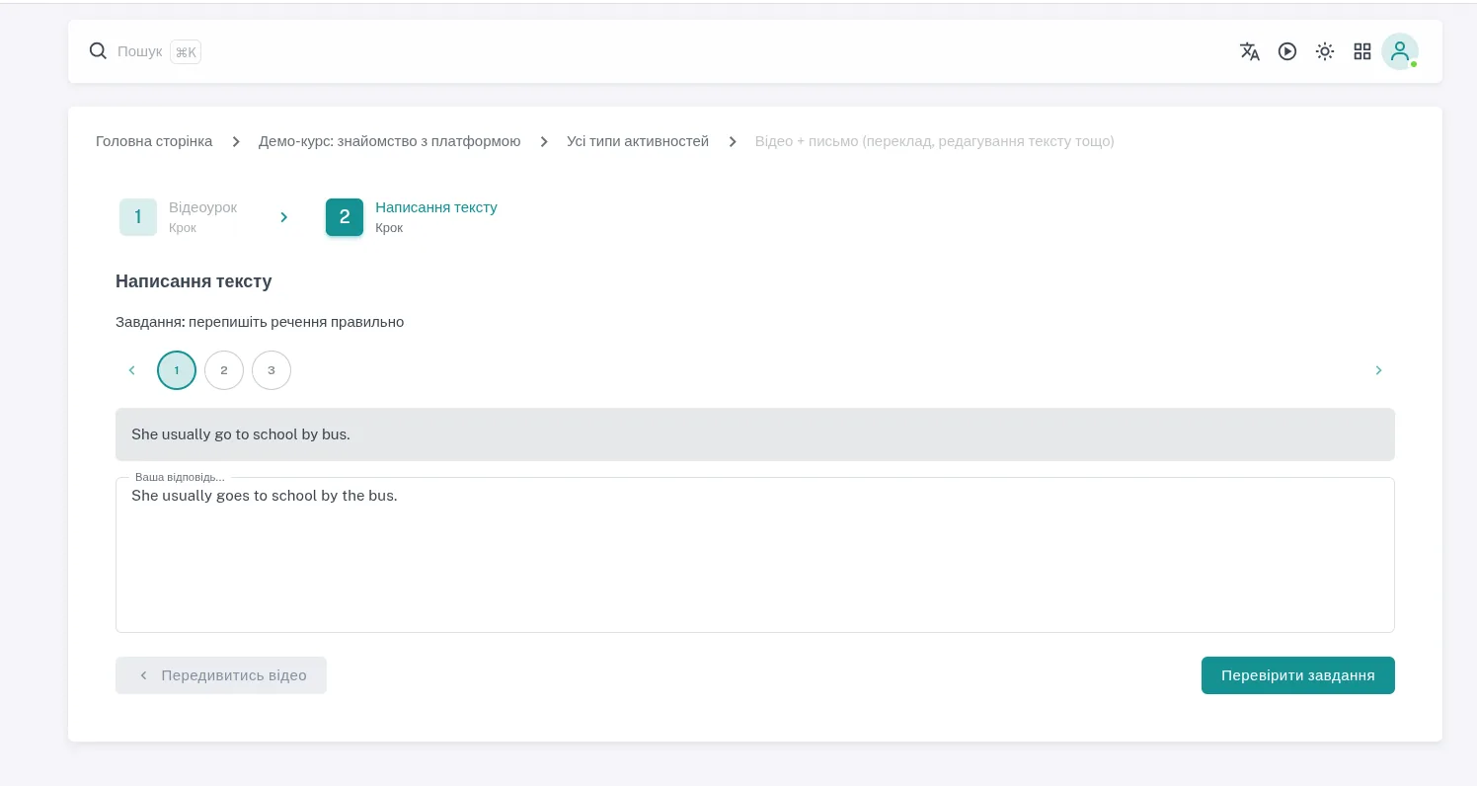The height and width of the screenshot is (786, 1477).
Task: Open Усі типи активностей breadcrumb
Action: pyautogui.click(x=638, y=141)
